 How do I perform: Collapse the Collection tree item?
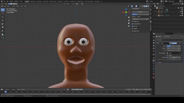click(x=155, y=8)
